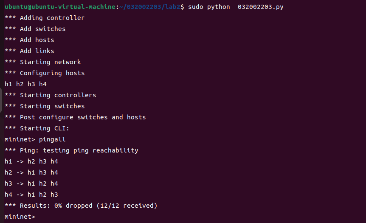Screen dimensions: 366x223
Task: Click the empty mininet prompt at the bottom
Action: [20, 217]
